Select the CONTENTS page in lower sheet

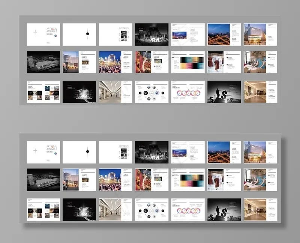point(115,152)
